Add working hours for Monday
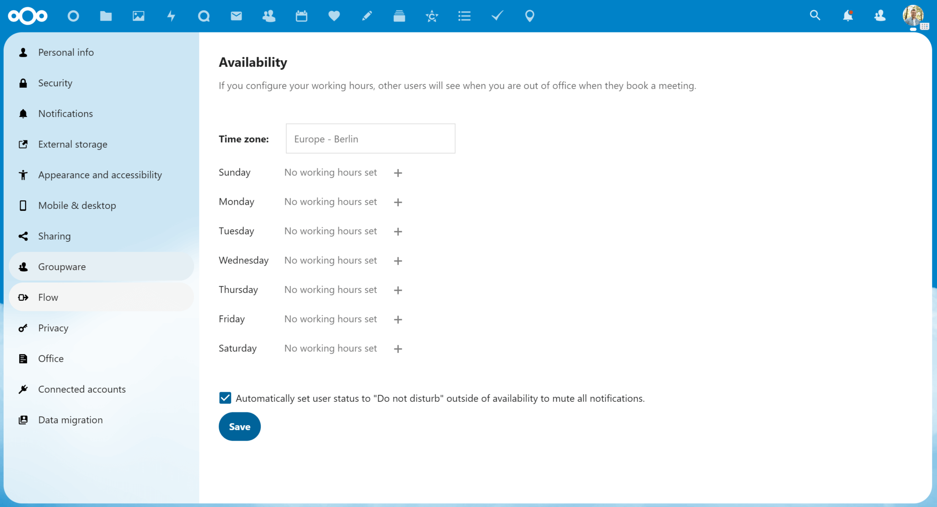937x507 pixels. tap(398, 202)
